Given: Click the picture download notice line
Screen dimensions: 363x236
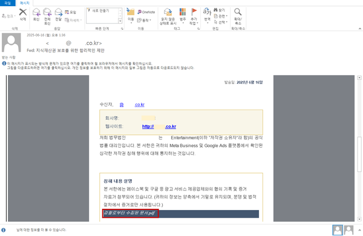Looking at the screenshot, I should (100, 68).
